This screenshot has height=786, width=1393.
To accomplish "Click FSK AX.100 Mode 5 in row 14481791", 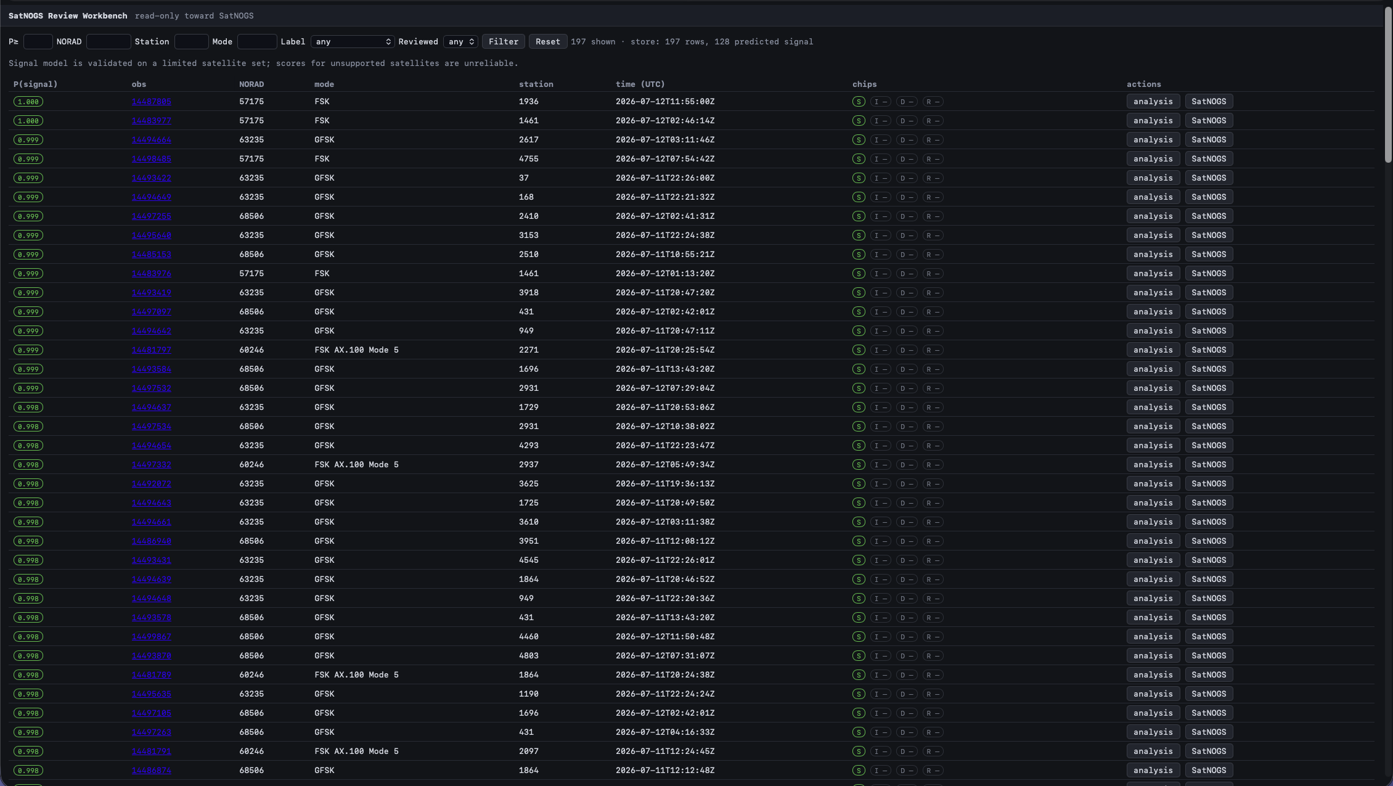I will click(356, 751).
